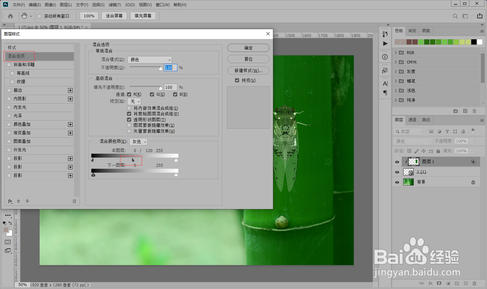Filter layers by adjustment layer icon
The image size is (487, 289).
(x=439, y=131)
